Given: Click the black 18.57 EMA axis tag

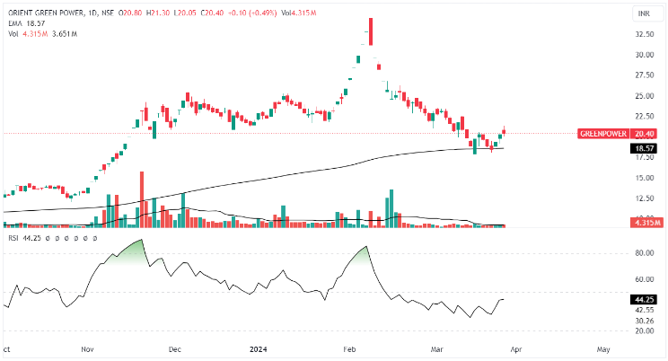Looking at the screenshot, I should click(x=644, y=148).
